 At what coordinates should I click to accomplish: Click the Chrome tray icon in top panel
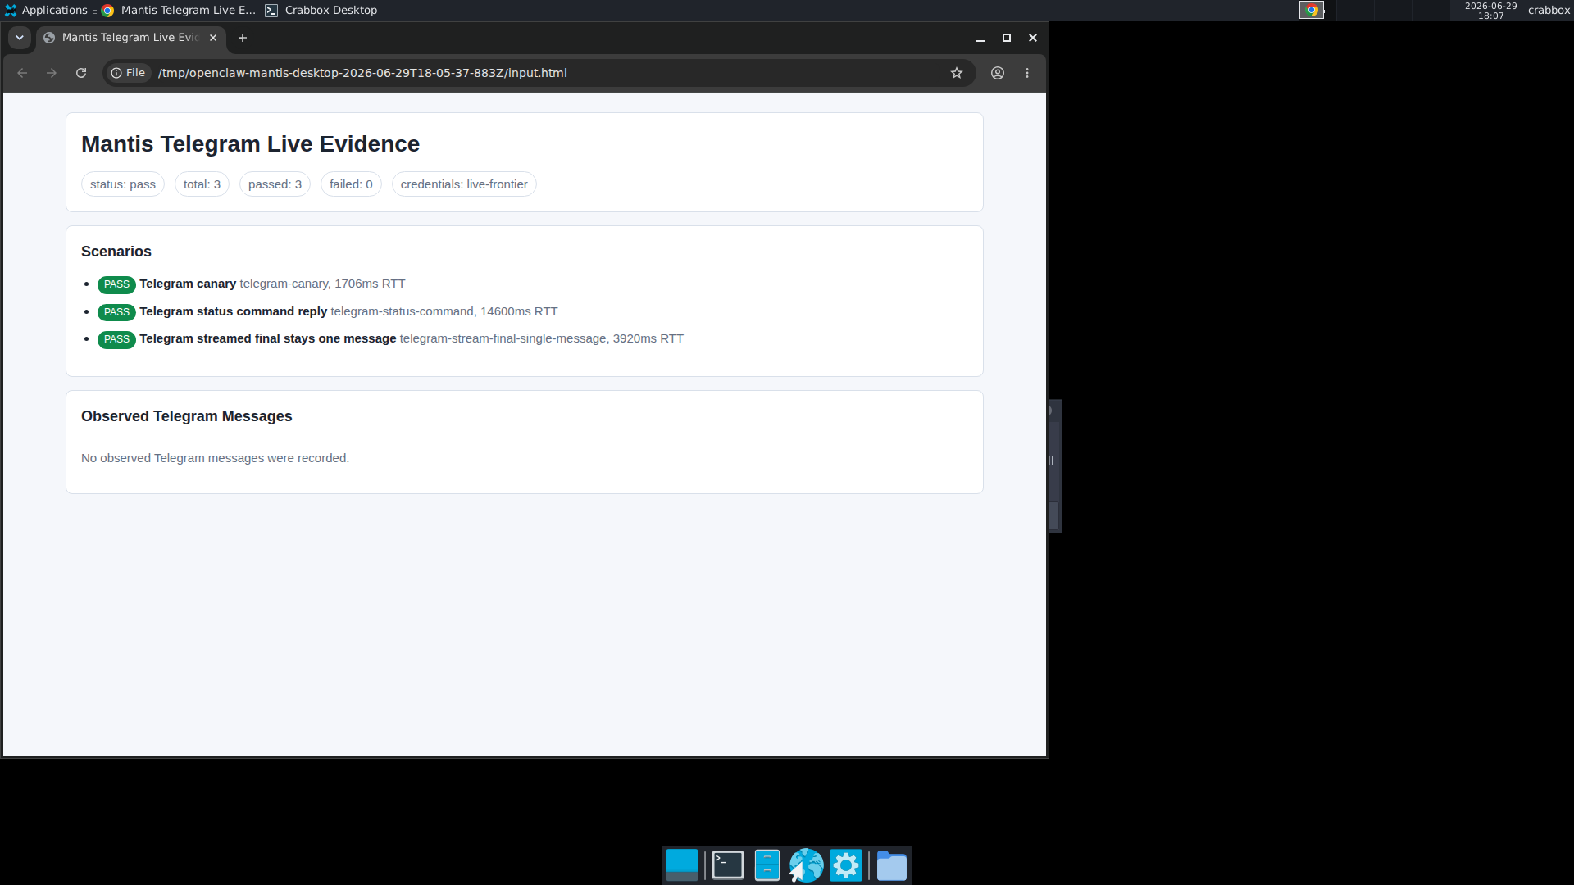[1312, 11]
